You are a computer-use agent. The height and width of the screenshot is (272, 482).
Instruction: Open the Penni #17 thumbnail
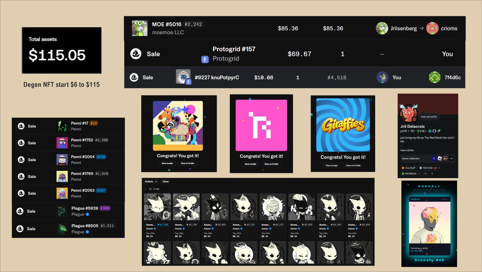(62, 126)
